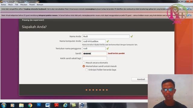Screen dimensions: 193x108
Task: Click the Nama Anda input field
Action: coord(106,36)
